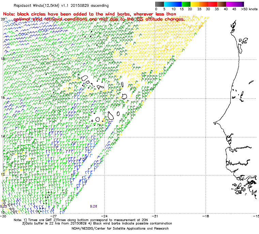Click the longitude label '-21'
This screenshot has height=234, width=259.
[x=155, y=216]
